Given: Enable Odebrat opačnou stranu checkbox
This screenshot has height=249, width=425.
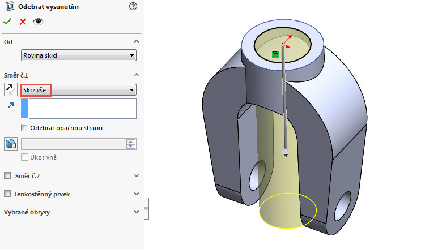Looking at the screenshot, I should (x=25, y=128).
